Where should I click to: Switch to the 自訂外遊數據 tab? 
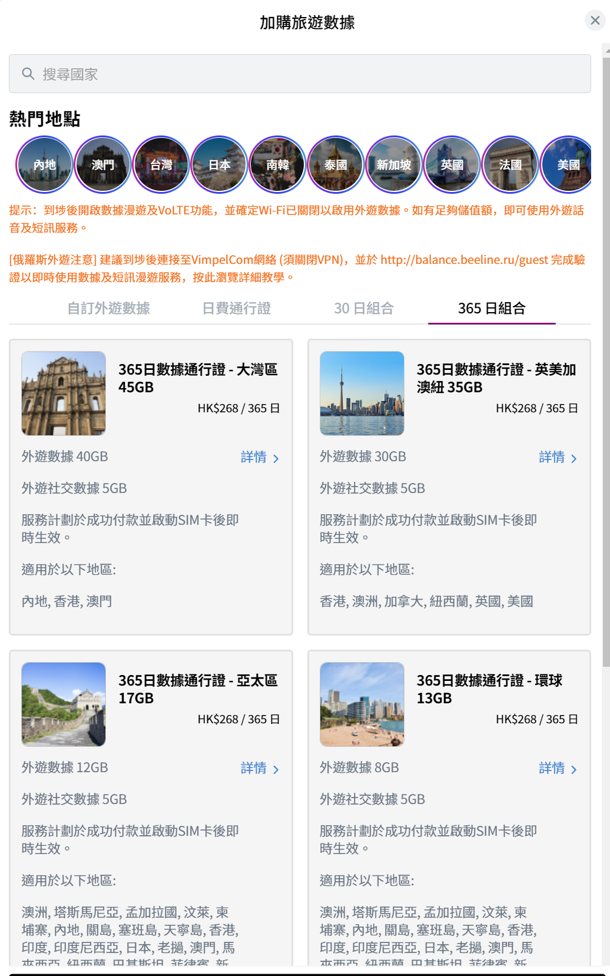[x=109, y=308]
